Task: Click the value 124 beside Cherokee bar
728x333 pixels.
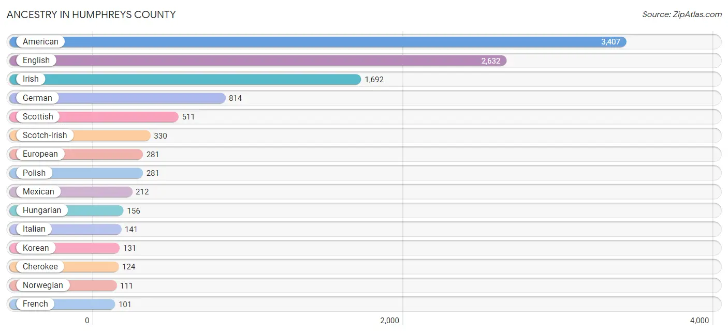Action: click(x=129, y=267)
